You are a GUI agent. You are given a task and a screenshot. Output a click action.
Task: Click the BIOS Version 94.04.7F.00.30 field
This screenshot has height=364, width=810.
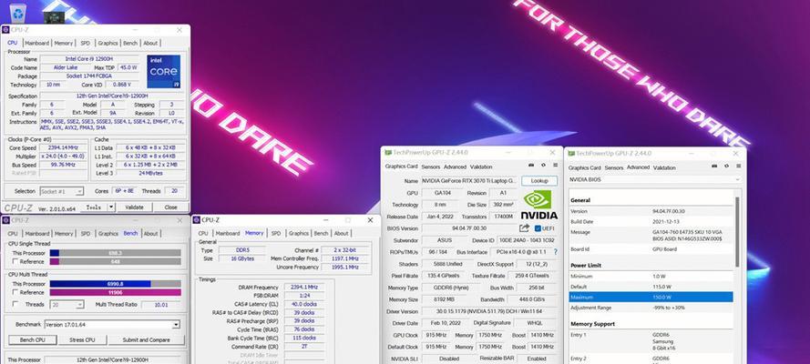pyautogui.click(x=468, y=228)
